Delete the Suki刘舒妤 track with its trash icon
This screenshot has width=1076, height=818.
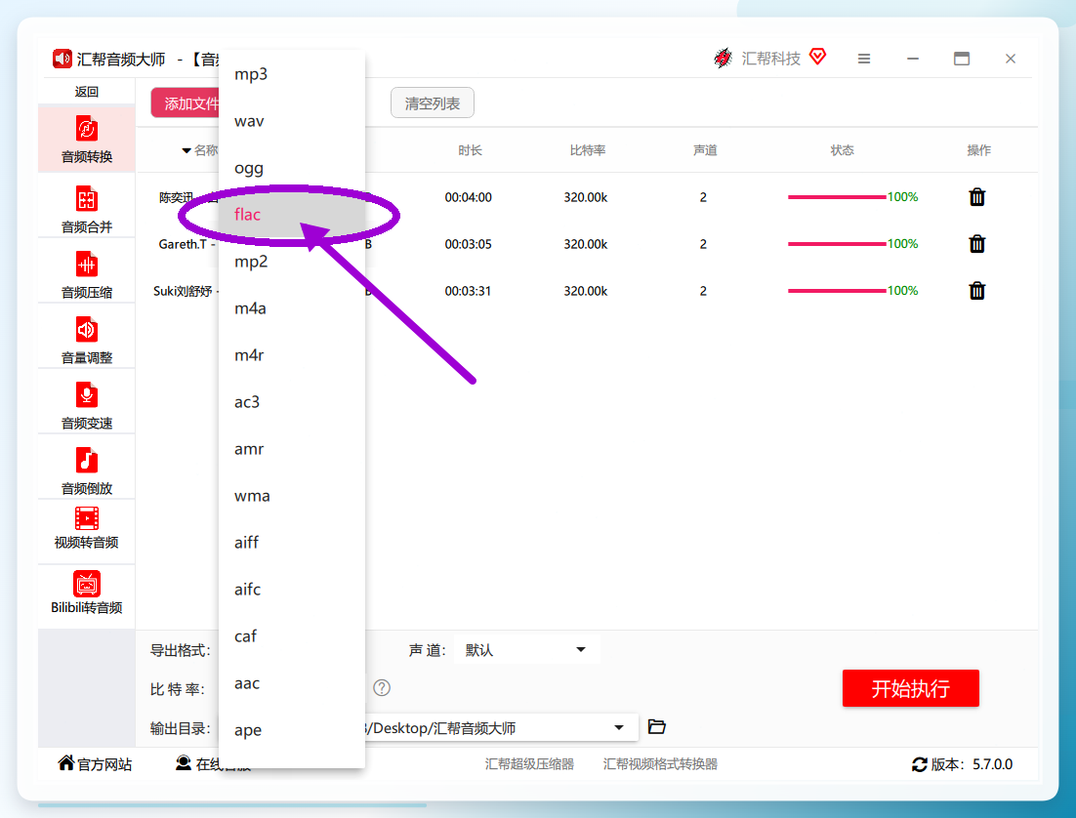click(x=977, y=291)
